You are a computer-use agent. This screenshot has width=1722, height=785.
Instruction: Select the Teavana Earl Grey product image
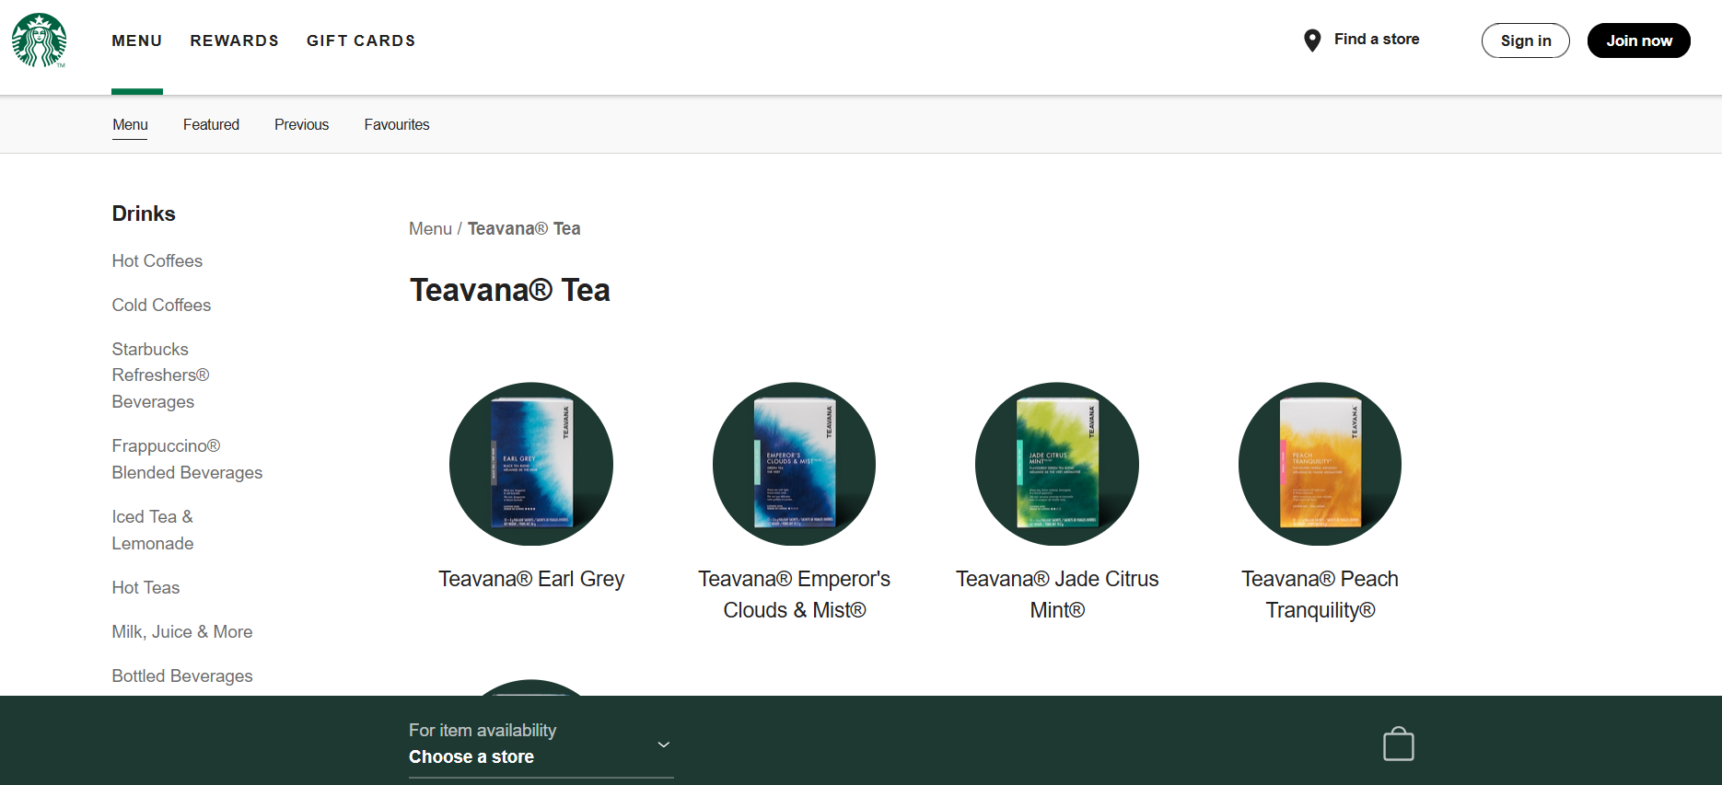pyautogui.click(x=531, y=464)
